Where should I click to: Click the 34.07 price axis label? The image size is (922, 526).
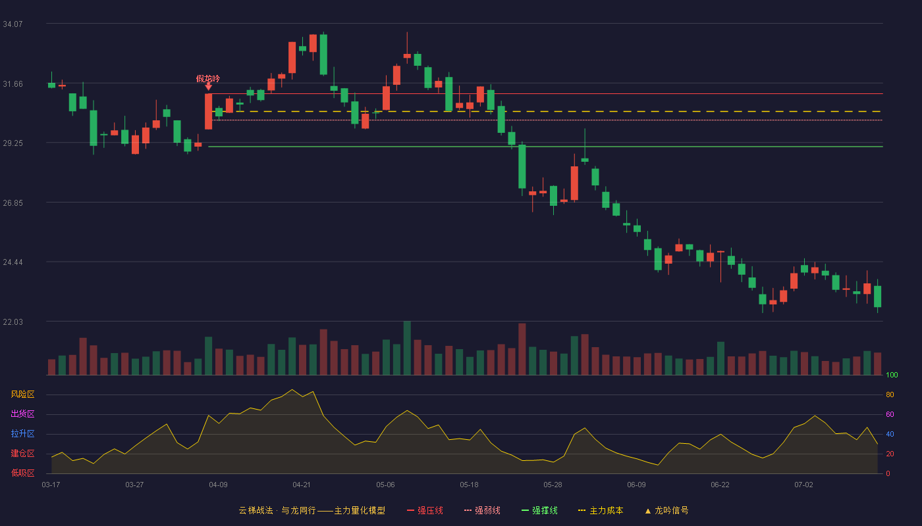(13, 24)
